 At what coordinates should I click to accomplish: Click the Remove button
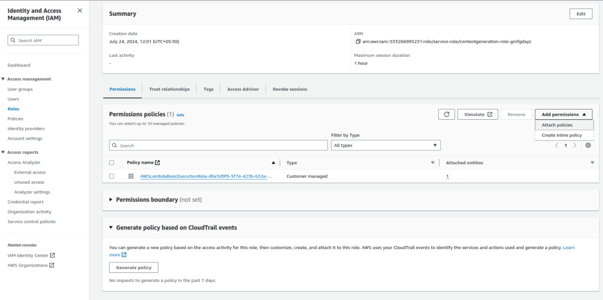(516, 114)
